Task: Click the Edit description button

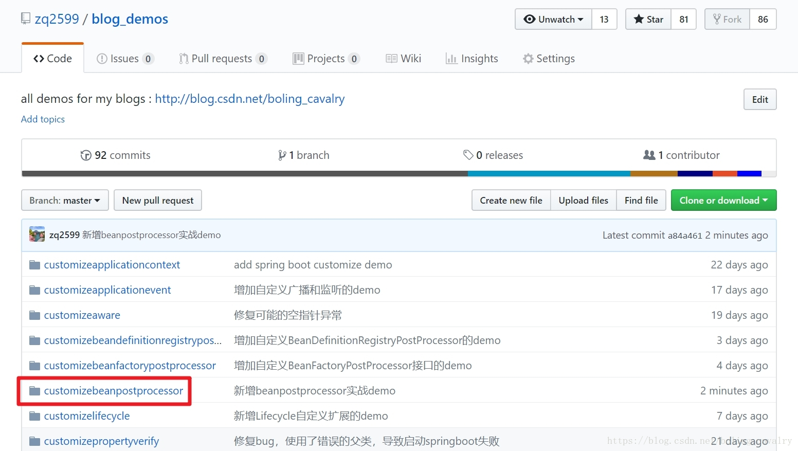Action: [760, 99]
